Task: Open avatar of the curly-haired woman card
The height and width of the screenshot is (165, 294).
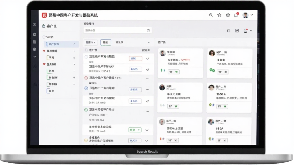Action: pyautogui.click(x=212, y=53)
